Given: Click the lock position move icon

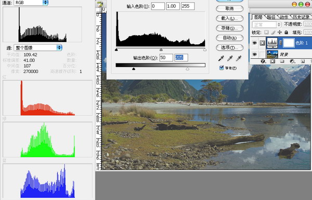Looking at the screenshot, I should click(280, 32).
